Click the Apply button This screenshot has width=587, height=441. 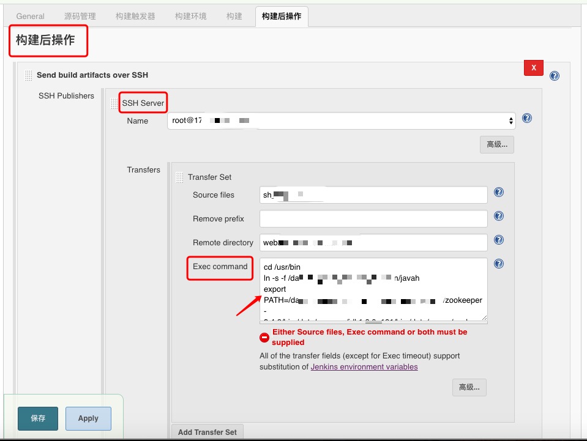(x=88, y=418)
